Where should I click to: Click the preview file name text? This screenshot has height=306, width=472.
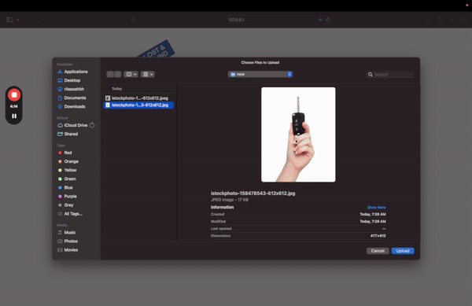point(253,194)
